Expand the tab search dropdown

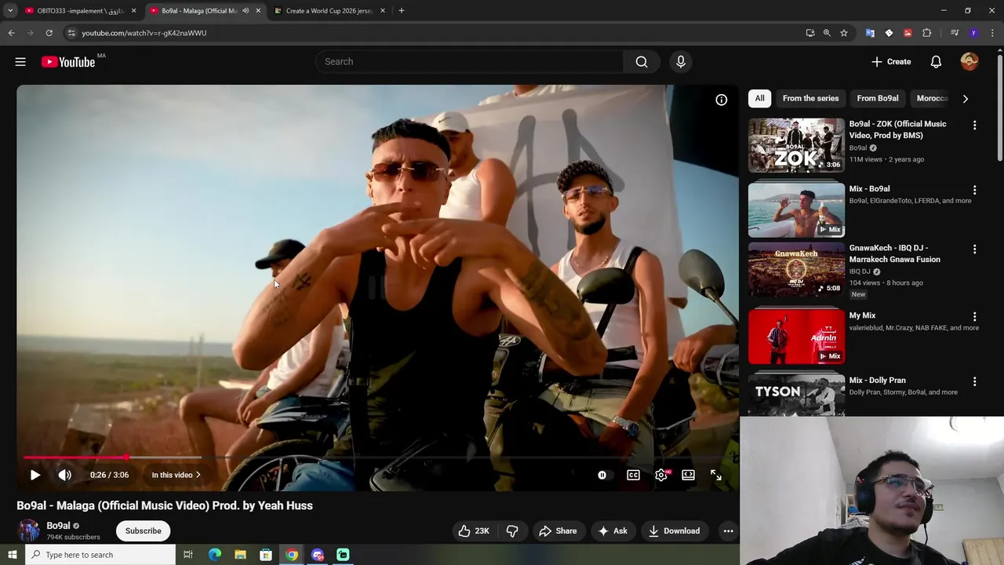[10, 11]
